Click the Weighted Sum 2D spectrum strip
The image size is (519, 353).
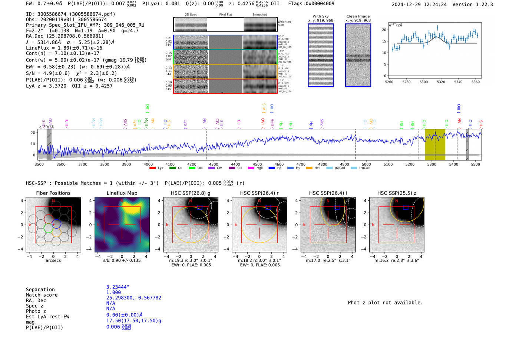(x=225, y=24)
